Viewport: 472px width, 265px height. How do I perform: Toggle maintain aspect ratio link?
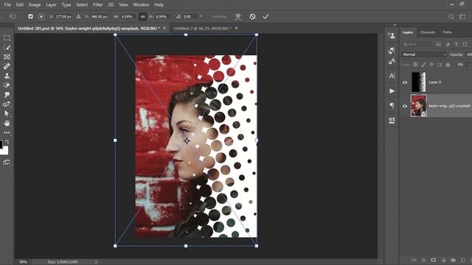click(142, 16)
